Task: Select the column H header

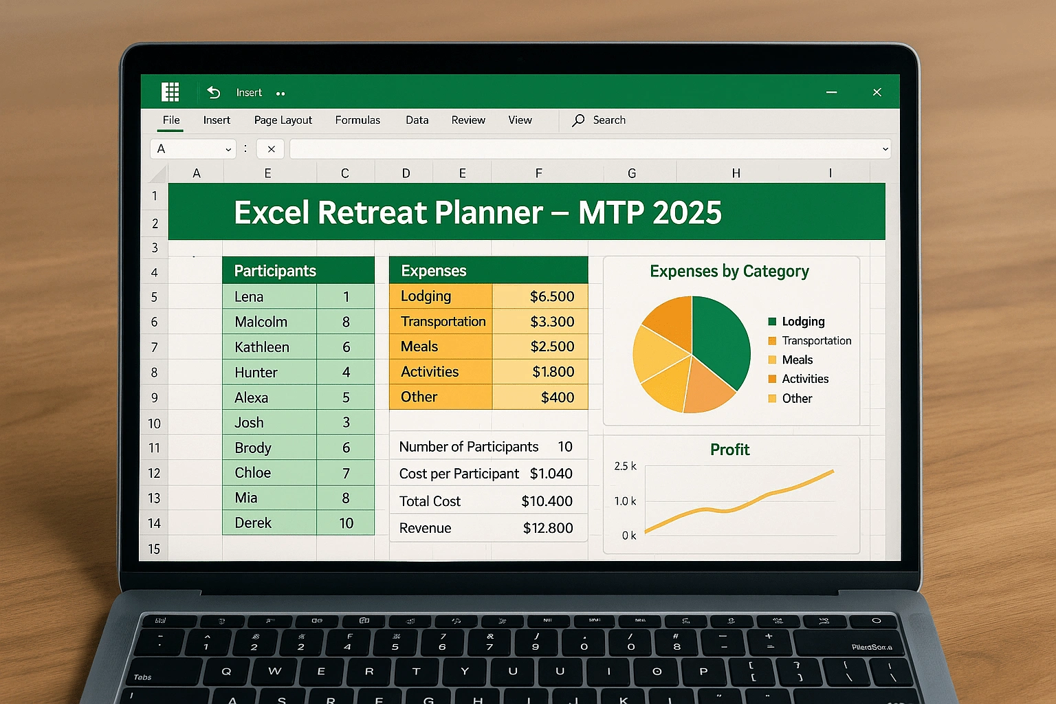Action: (x=736, y=173)
